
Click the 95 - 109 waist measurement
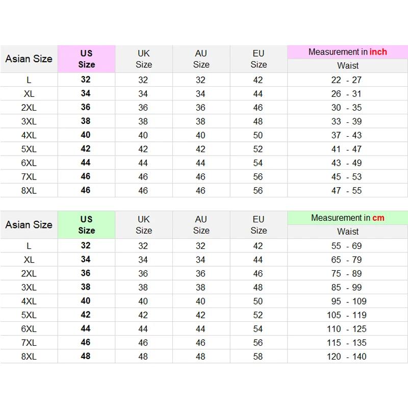(346, 301)
